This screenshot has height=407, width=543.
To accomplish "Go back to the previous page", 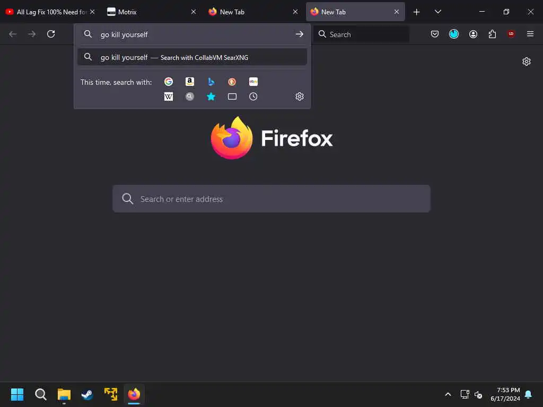I will (x=13, y=34).
